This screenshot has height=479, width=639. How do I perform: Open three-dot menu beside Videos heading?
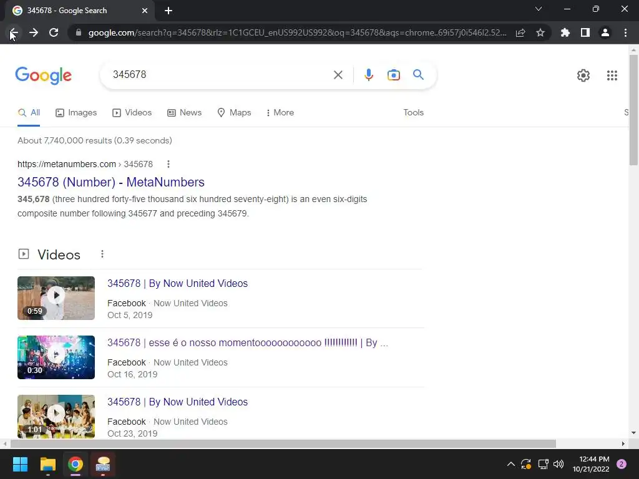(x=102, y=254)
